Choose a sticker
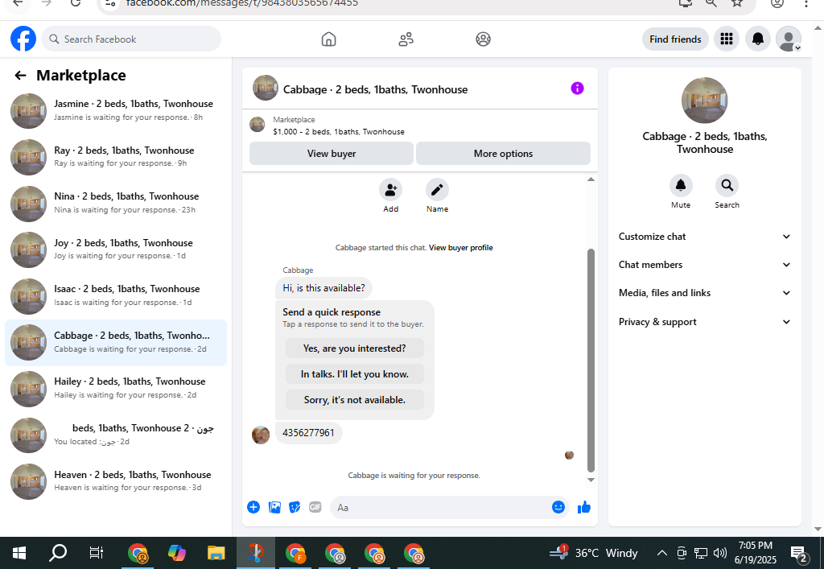The width and height of the screenshot is (824, 569). (295, 507)
